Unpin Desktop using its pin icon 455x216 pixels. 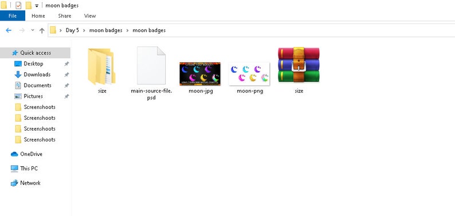(66, 64)
